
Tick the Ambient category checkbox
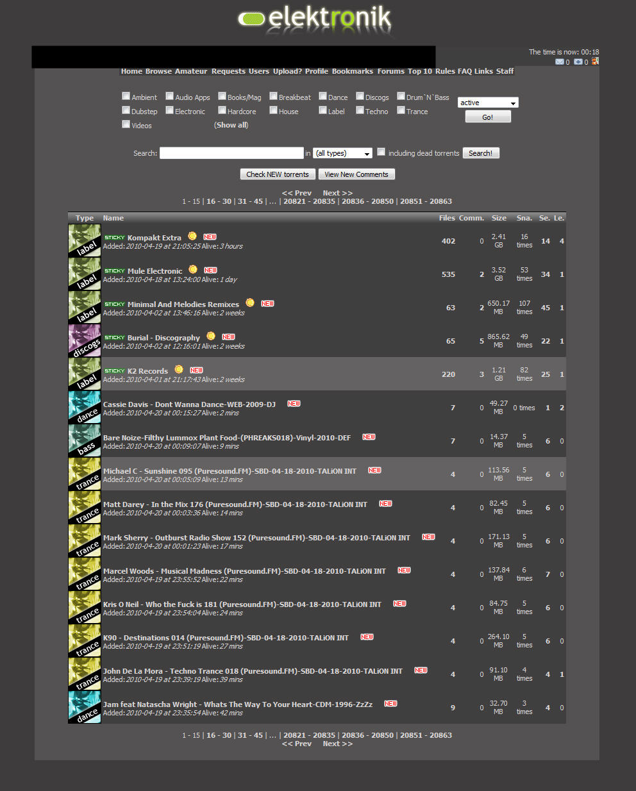[x=126, y=96]
